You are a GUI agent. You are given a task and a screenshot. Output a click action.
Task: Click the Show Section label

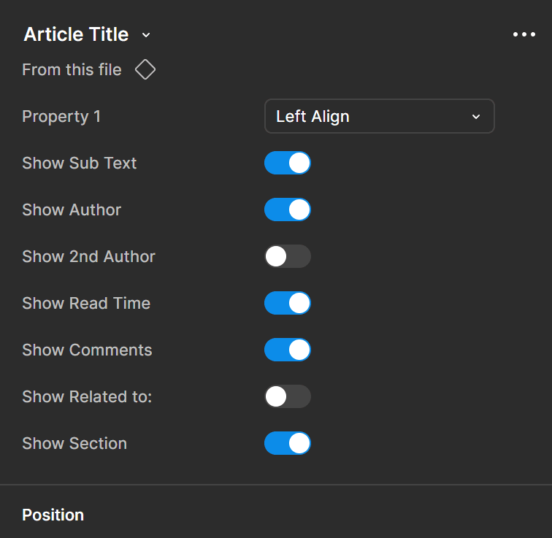[74, 443]
